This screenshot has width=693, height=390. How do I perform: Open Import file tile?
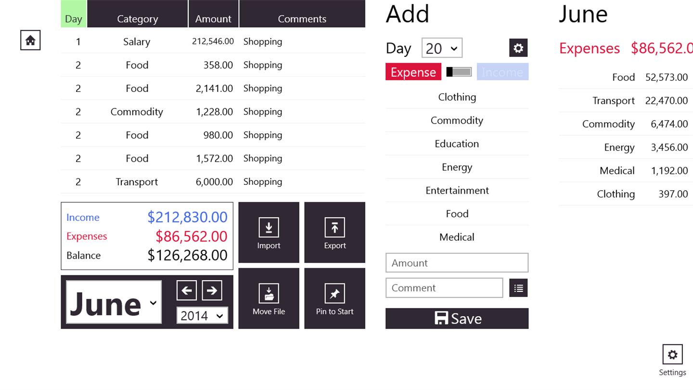pyautogui.click(x=269, y=233)
